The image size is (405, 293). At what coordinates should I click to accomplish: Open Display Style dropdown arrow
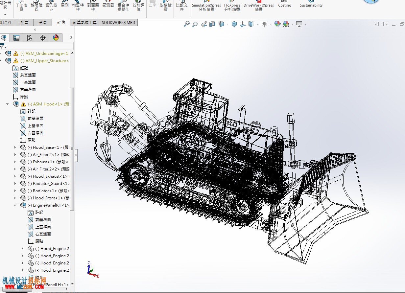point(257,24)
